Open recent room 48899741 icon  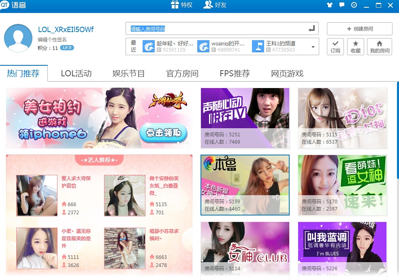coord(203,46)
